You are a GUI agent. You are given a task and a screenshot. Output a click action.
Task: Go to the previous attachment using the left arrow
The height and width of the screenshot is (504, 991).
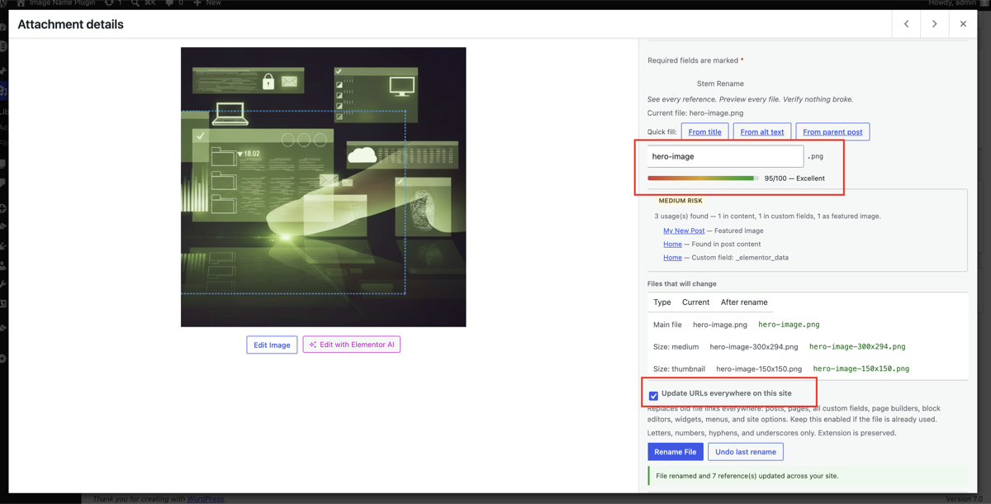906,24
